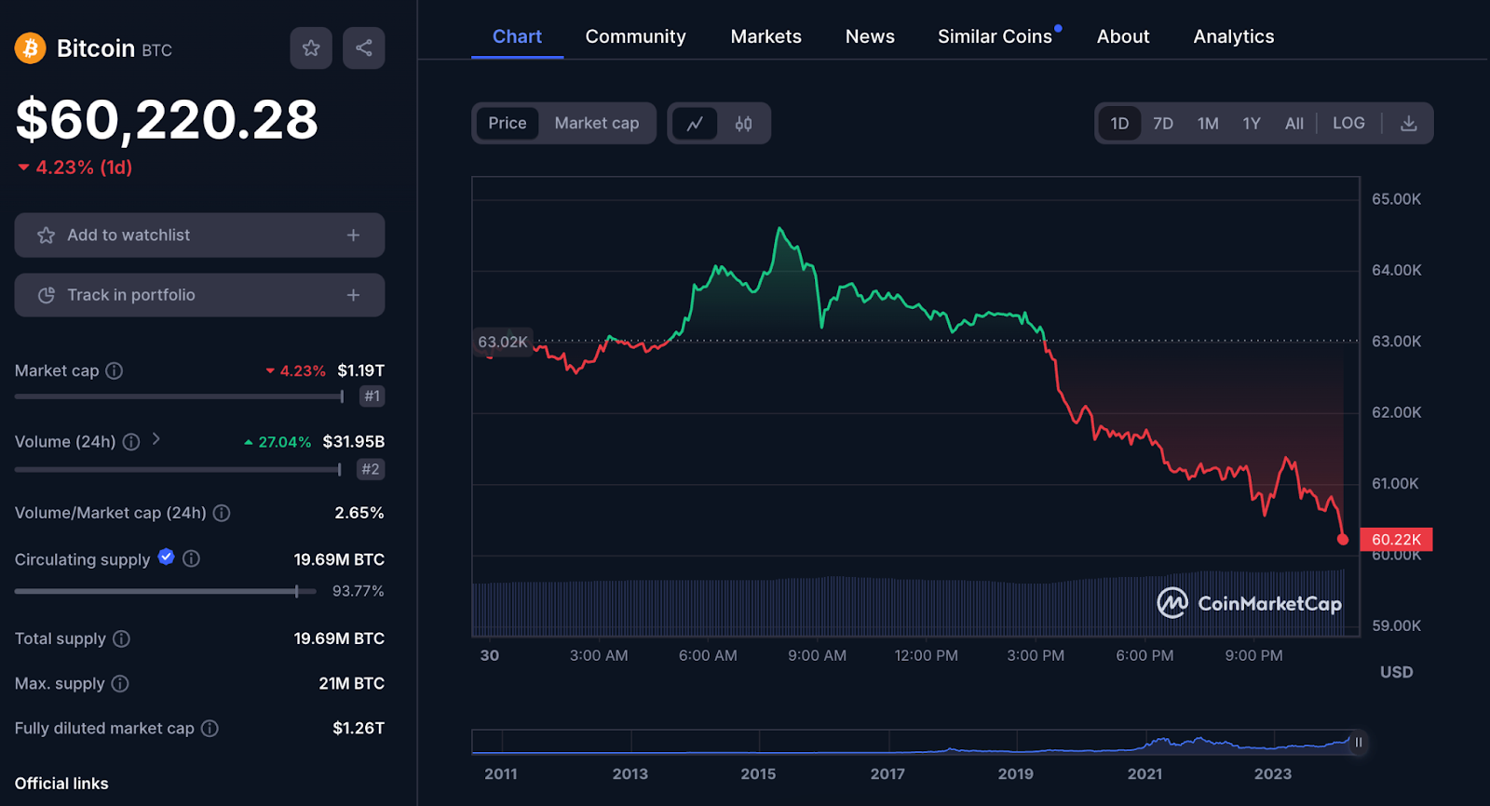This screenshot has height=806, width=1490.
Task: Click the plus icon on Track in portfolio
Action: 353,295
